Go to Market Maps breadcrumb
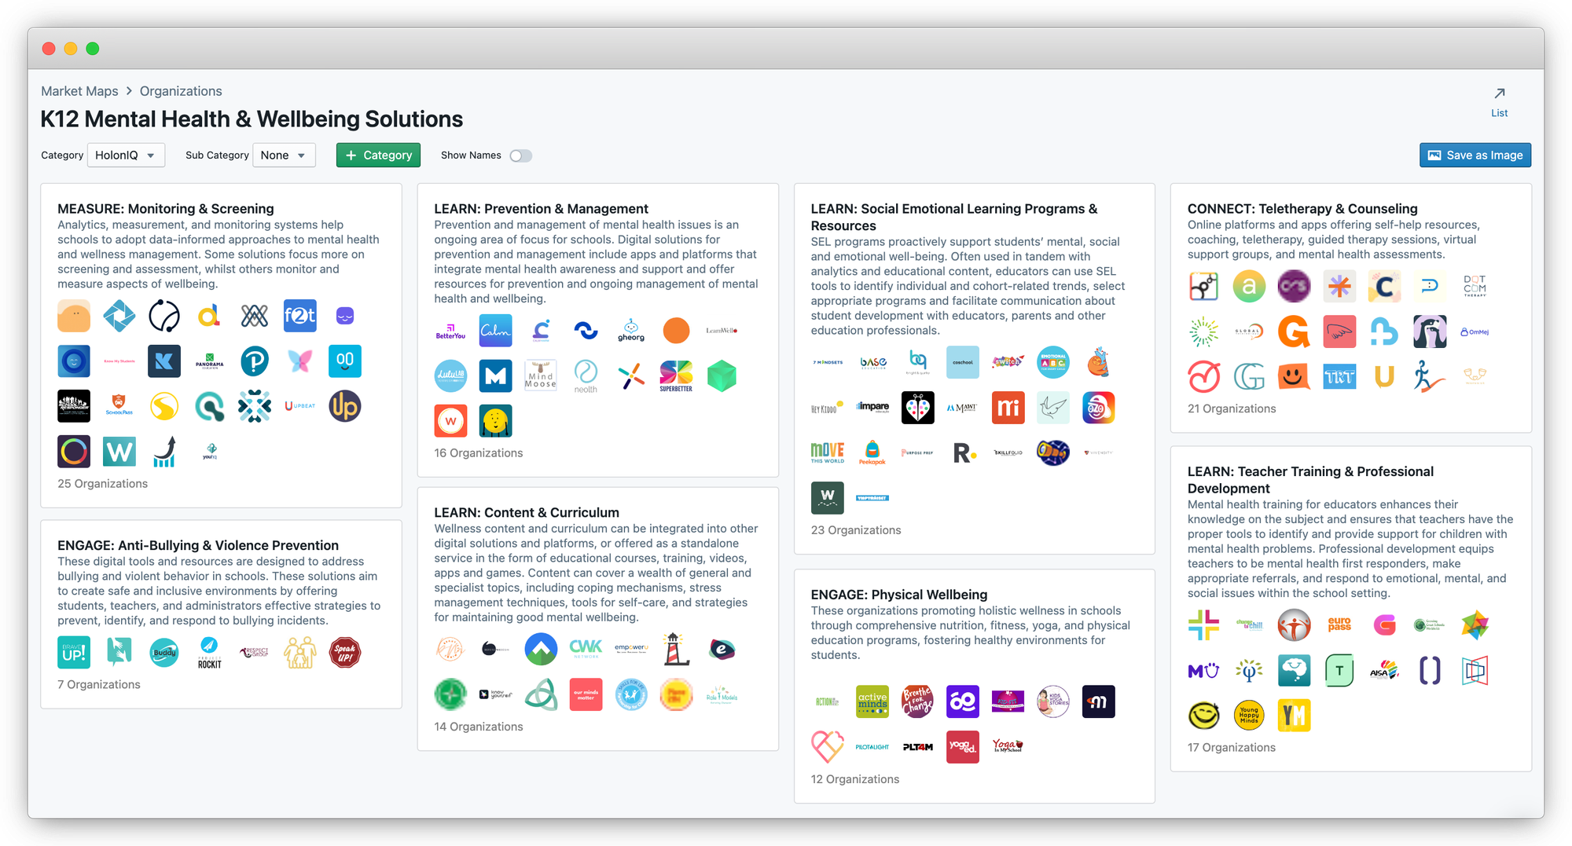Viewport: 1572px width, 846px height. pyautogui.click(x=79, y=91)
